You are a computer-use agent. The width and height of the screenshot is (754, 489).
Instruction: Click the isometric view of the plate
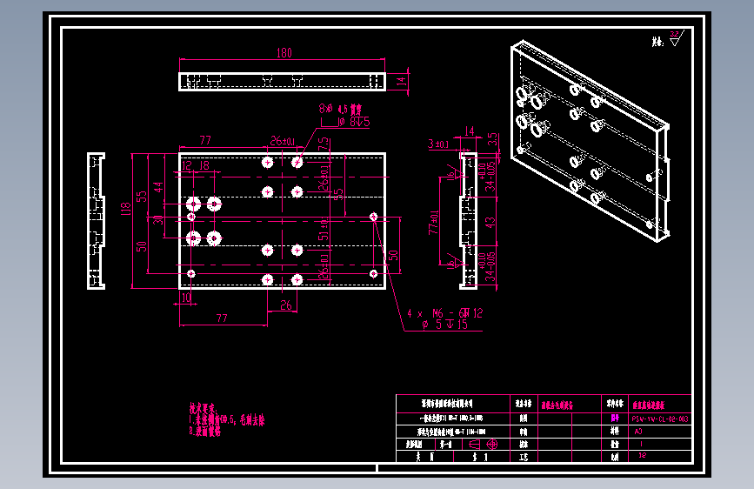tap(590, 141)
